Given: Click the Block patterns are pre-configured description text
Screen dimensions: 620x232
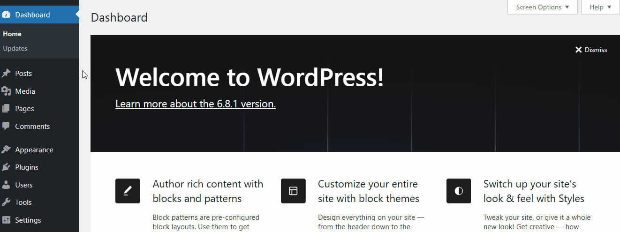Looking at the screenshot, I should pos(206,222).
